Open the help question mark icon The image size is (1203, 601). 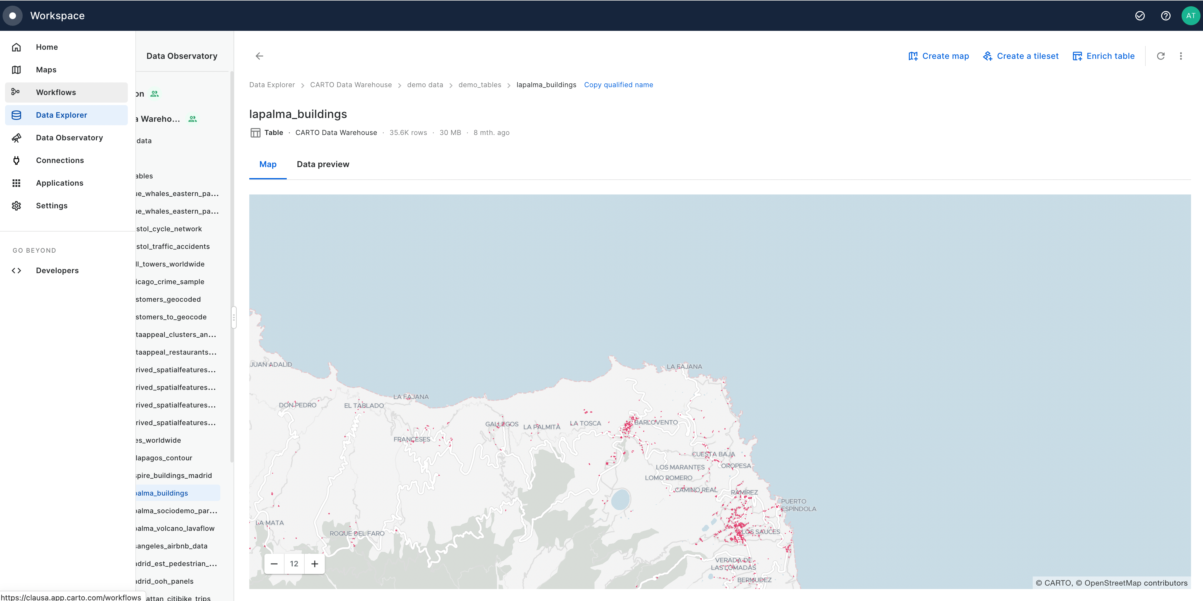1166,16
